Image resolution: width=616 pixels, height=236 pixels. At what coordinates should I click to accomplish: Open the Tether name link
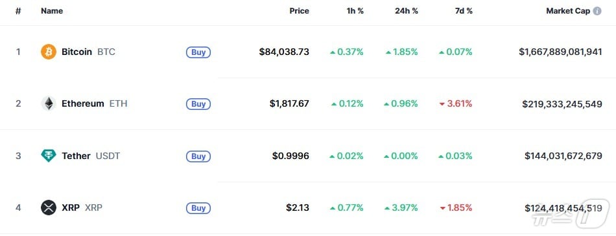(76, 156)
